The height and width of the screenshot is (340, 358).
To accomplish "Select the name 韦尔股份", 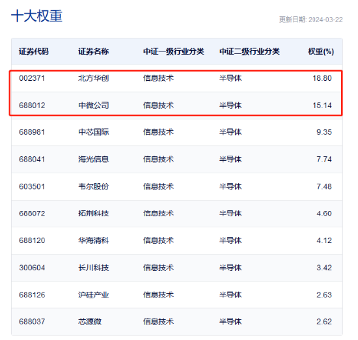I will 93,186.
